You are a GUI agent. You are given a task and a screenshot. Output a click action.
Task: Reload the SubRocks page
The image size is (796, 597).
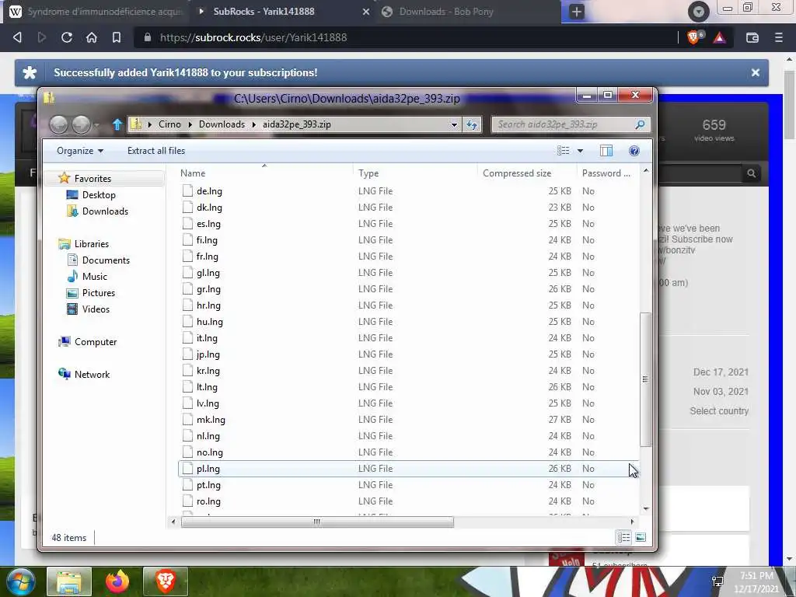point(67,37)
